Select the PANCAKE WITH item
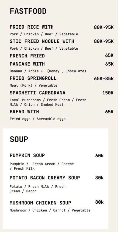121x232 pixels. [x=27, y=64]
